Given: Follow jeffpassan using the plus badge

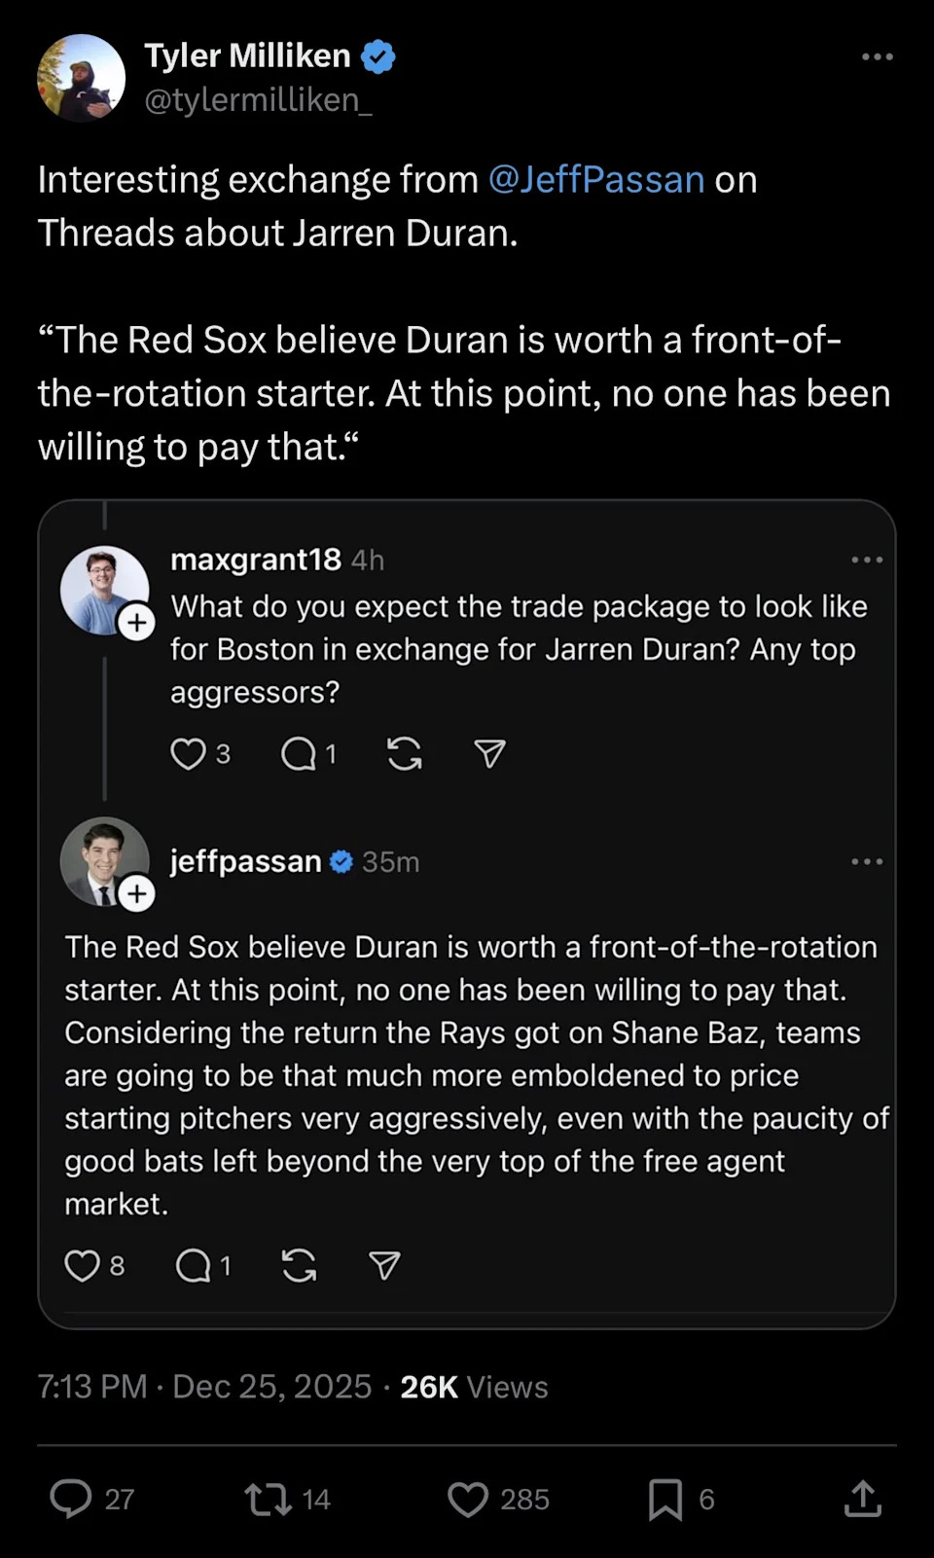Looking at the screenshot, I should (137, 893).
